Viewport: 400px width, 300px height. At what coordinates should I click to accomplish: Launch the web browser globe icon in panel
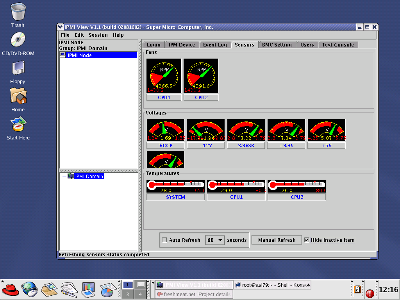point(30,289)
